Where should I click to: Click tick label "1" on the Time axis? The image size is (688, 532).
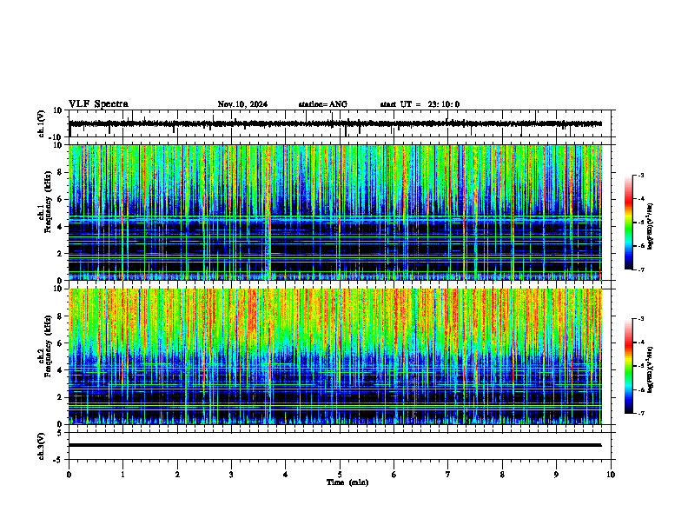point(122,475)
